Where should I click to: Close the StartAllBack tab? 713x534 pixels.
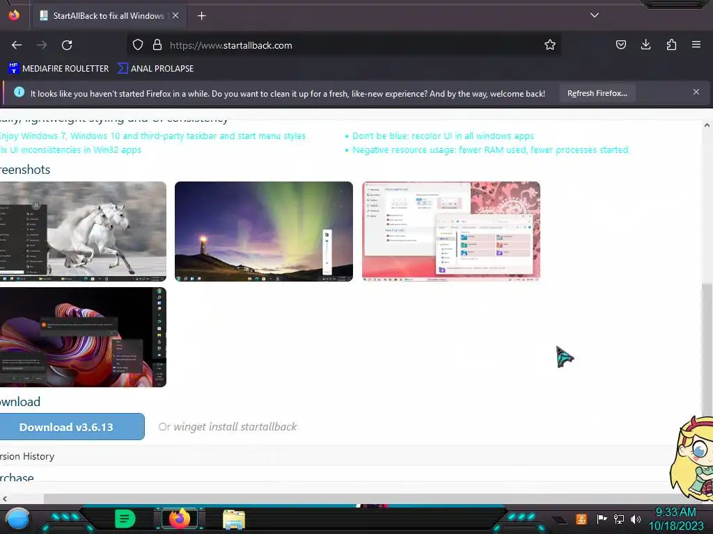point(175,15)
